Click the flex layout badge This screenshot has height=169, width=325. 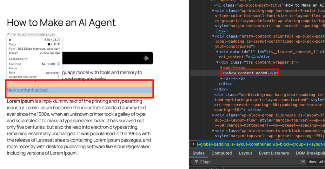point(222,31)
